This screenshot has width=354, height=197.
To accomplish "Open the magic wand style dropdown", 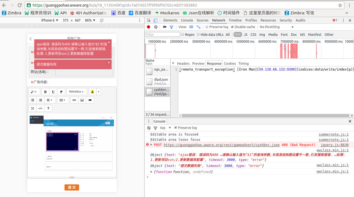I will [34, 92].
